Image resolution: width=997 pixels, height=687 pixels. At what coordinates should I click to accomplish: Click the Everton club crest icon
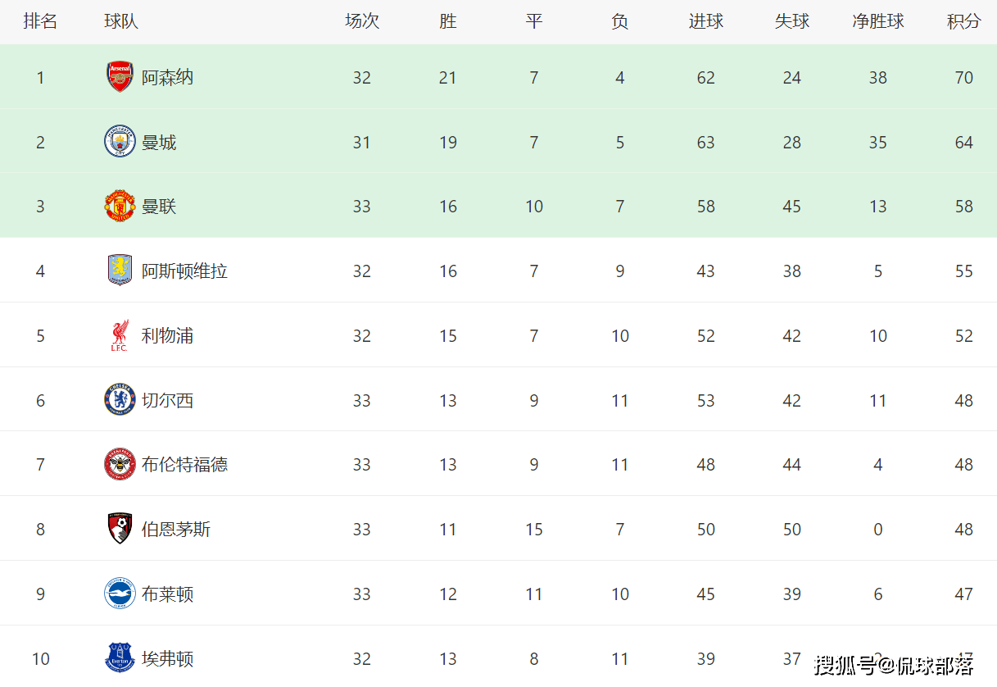(x=120, y=658)
